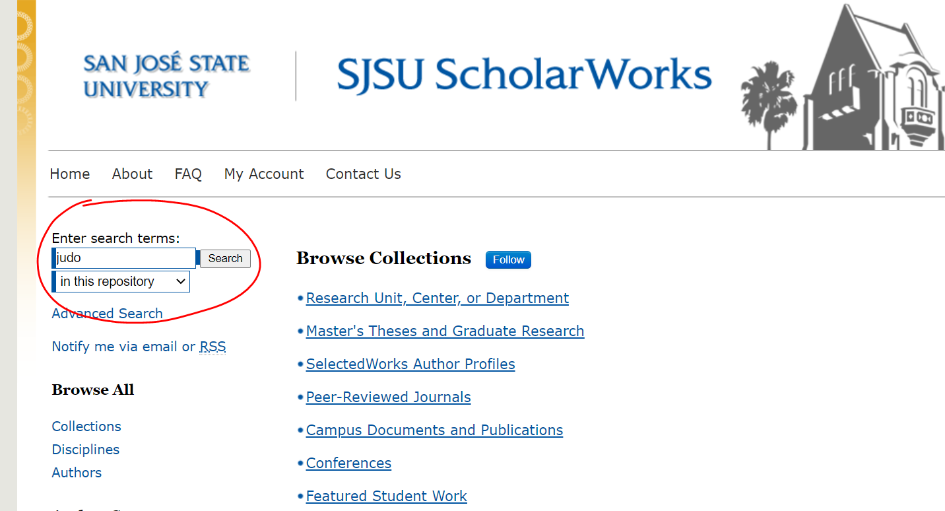The width and height of the screenshot is (945, 511).
Task: Go to the FAQ page
Action: pyautogui.click(x=188, y=174)
